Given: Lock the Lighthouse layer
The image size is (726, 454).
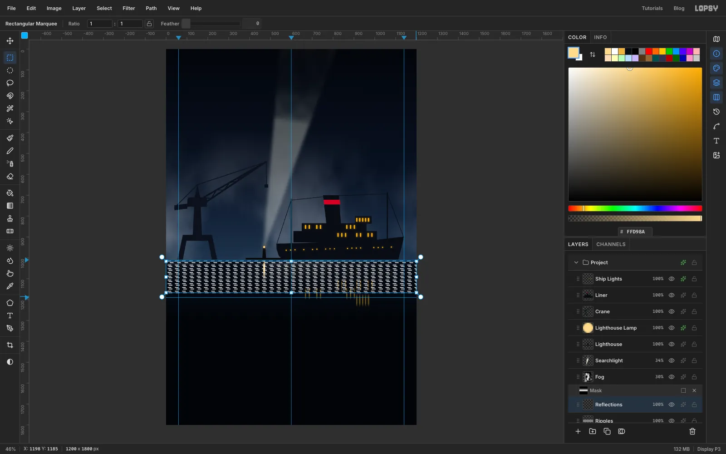Looking at the screenshot, I should pos(694,344).
